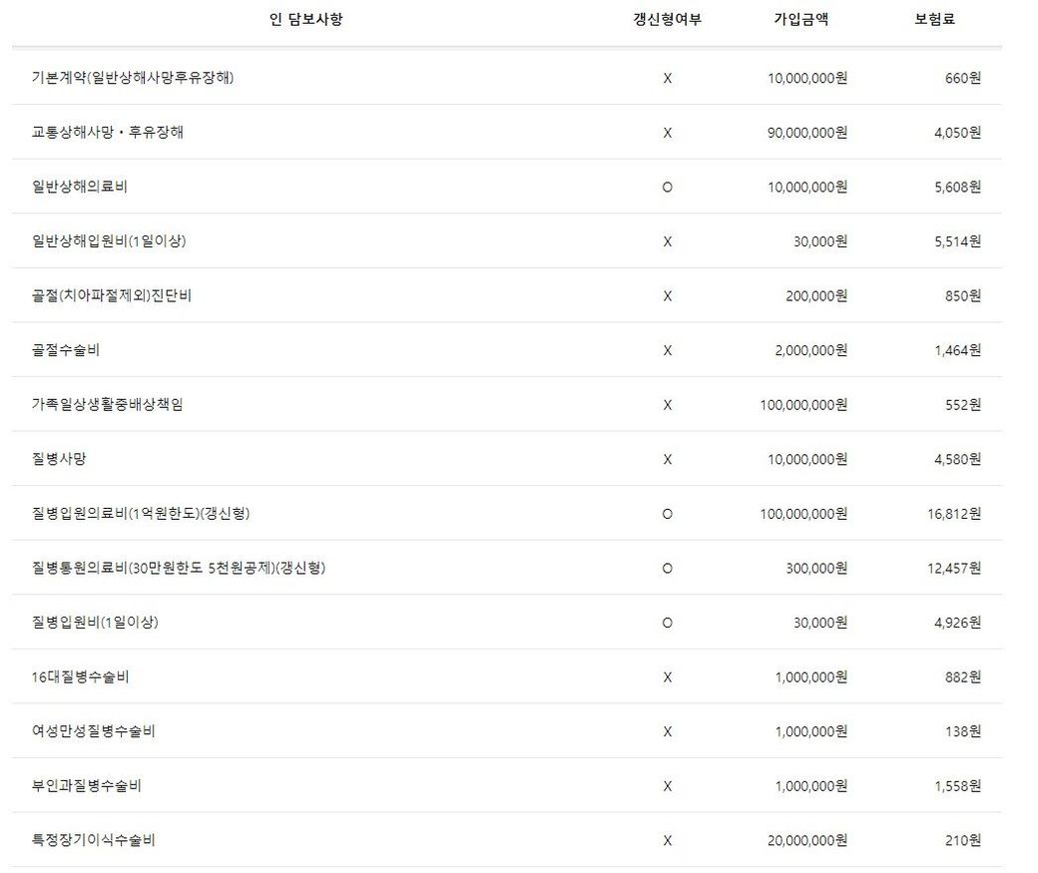This screenshot has height=873, width=1038.
Task: Click the X renewal mark for 여성만성질병수술비
Action: pyautogui.click(x=667, y=731)
